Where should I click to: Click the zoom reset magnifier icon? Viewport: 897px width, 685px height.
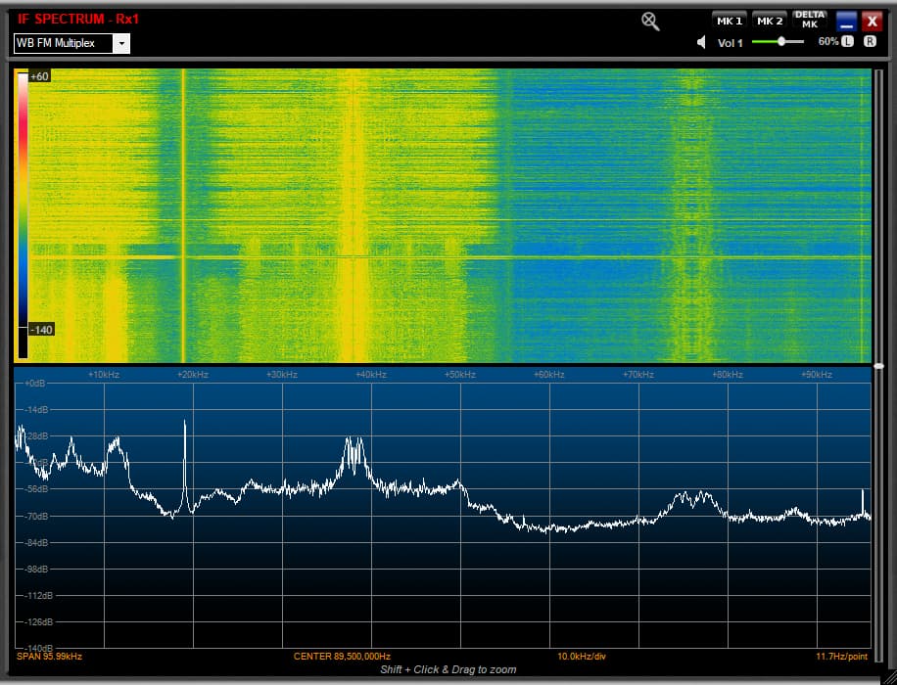(650, 22)
